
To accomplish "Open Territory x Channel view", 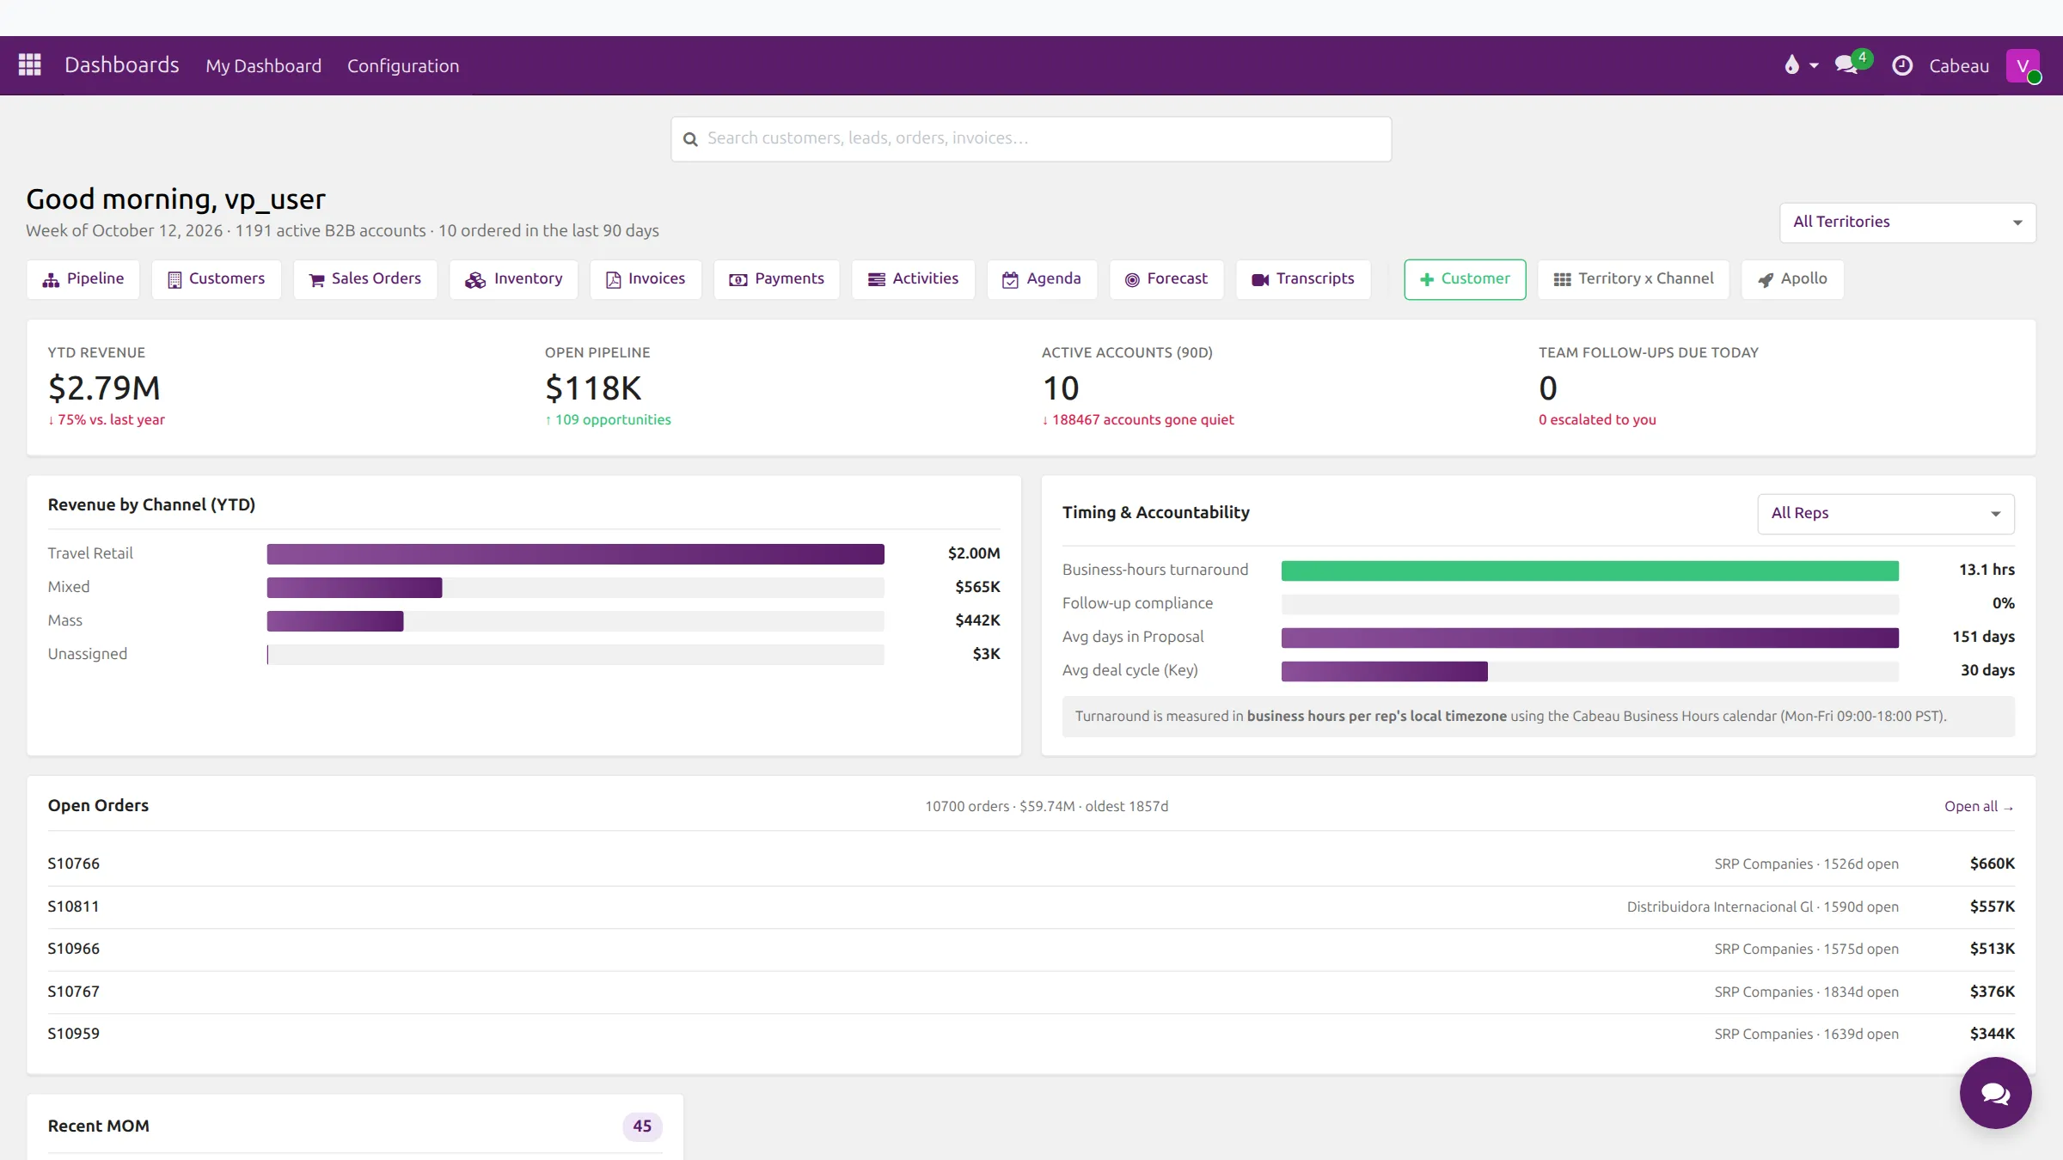I will tap(1633, 279).
